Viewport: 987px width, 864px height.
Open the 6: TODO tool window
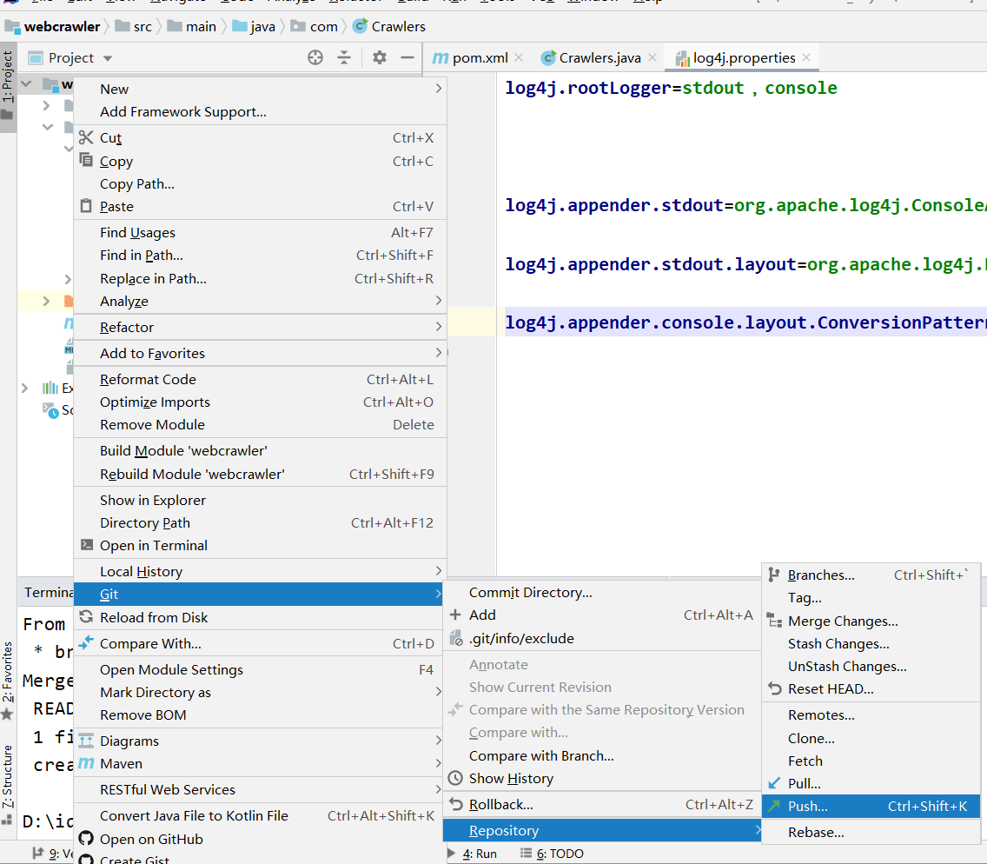pos(560,854)
